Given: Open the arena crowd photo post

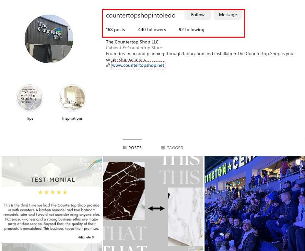Looking at the screenshot, I should point(255,204).
